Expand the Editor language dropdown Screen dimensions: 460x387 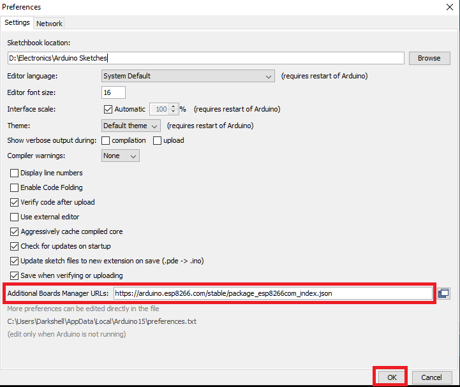[188, 76]
